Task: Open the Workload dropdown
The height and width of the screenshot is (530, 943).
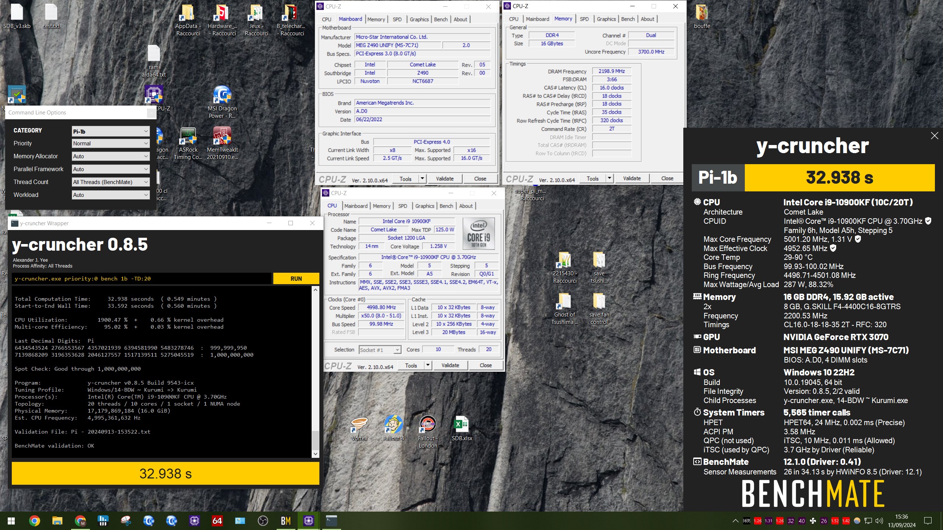Action: coord(111,195)
